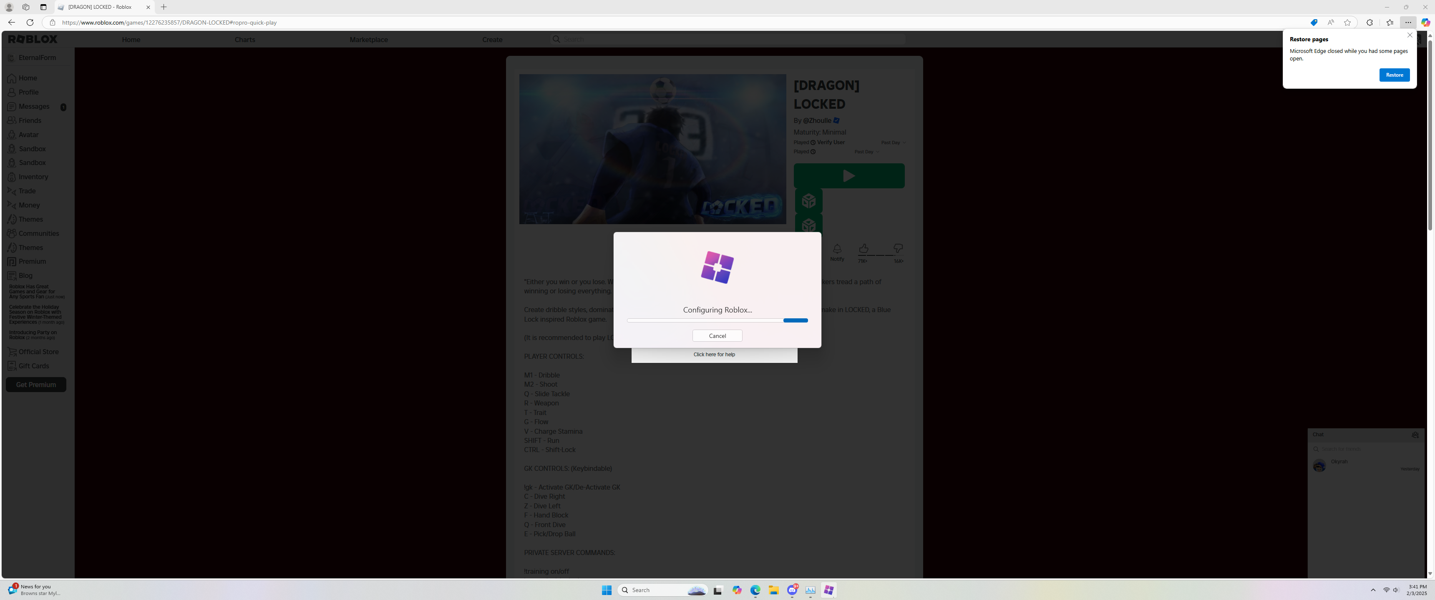Image resolution: width=1435 pixels, height=600 pixels.
Task: Select the [DRAGON] LOCKED browser tab
Action: coord(104,7)
